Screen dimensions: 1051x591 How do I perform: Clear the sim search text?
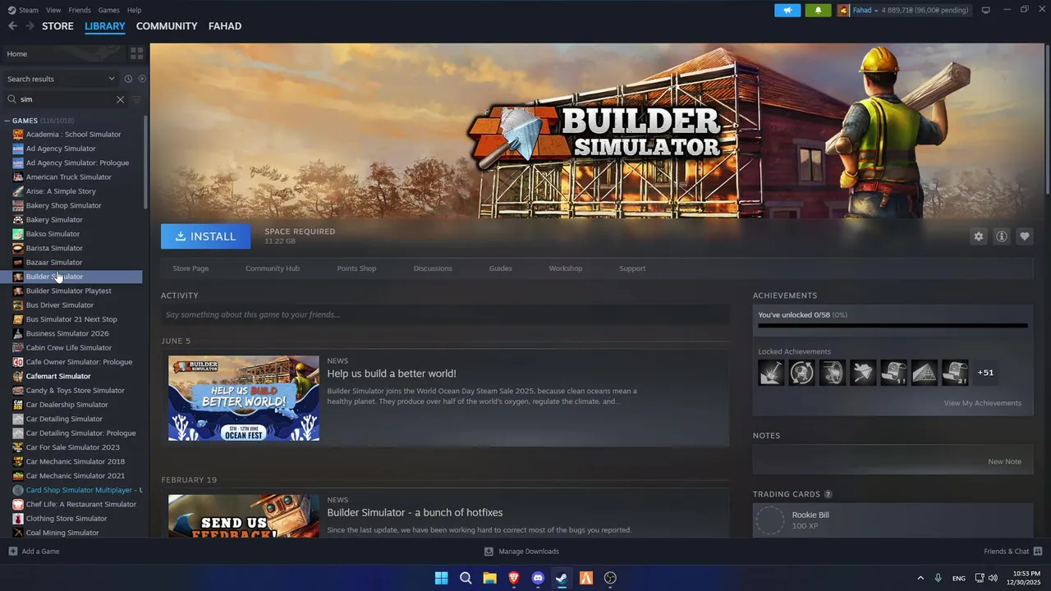coord(120,99)
